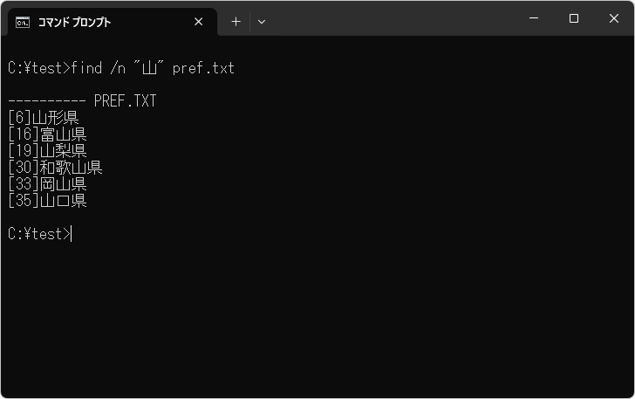Minimize the terminal window

(534, 18)
